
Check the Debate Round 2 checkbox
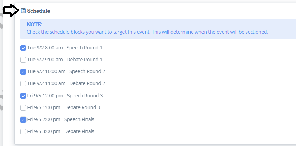[23, 84]
